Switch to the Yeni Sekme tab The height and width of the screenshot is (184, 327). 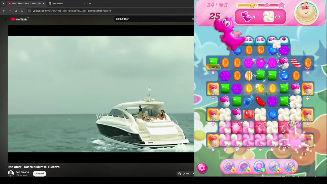point(66,3)
